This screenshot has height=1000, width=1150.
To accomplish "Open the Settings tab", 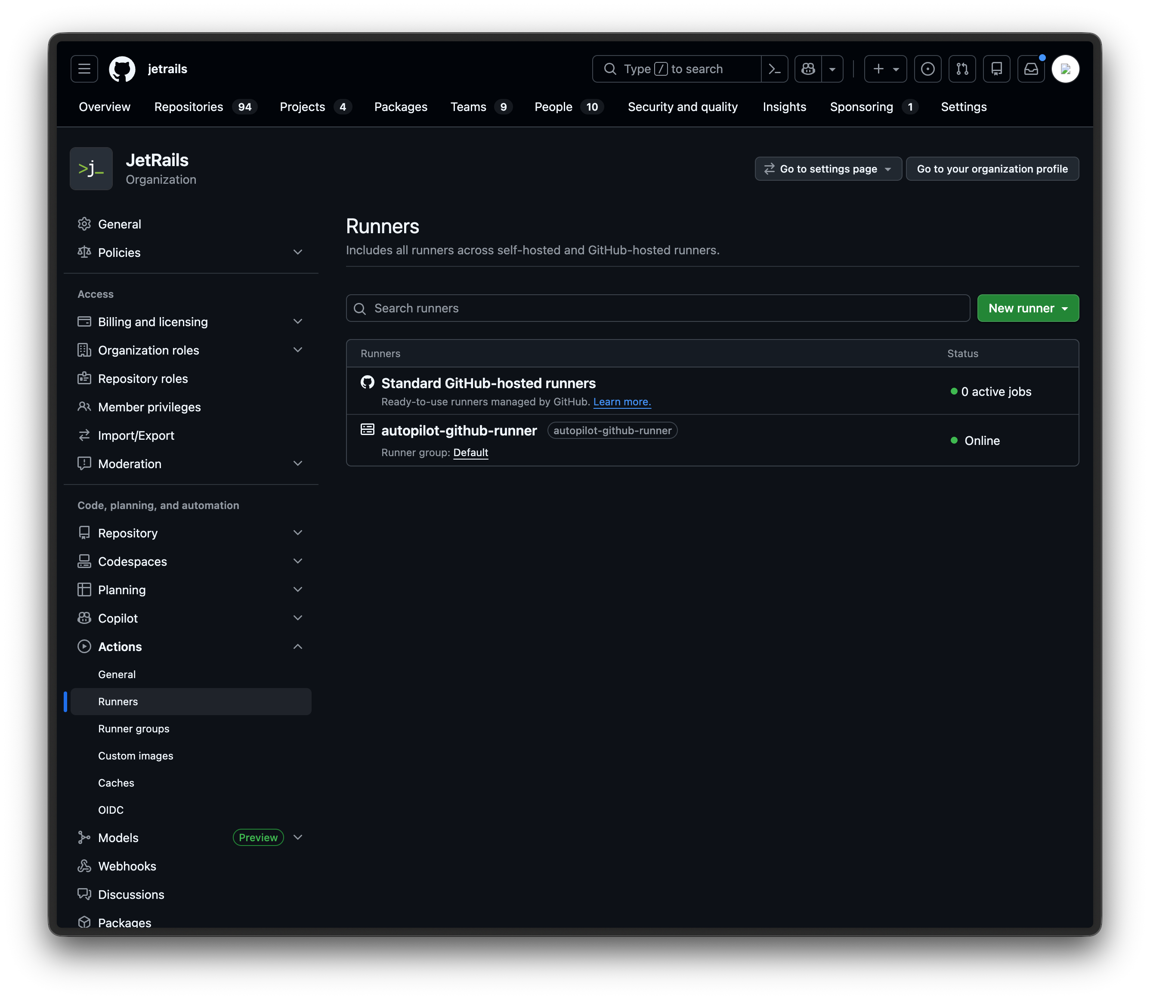I will pos(964,107).
